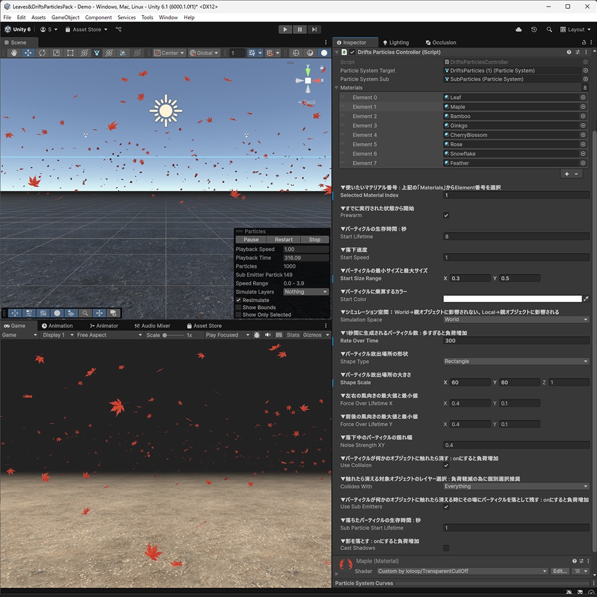Select the Rotate tool
Viewport: 597px width, 597px height.
coord(42,53)
